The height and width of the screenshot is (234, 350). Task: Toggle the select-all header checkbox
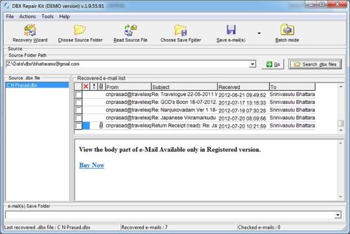[x=78, y=86]
